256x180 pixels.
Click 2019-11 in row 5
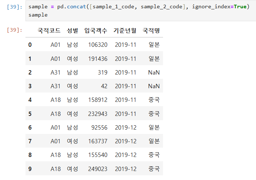[126, 114]
